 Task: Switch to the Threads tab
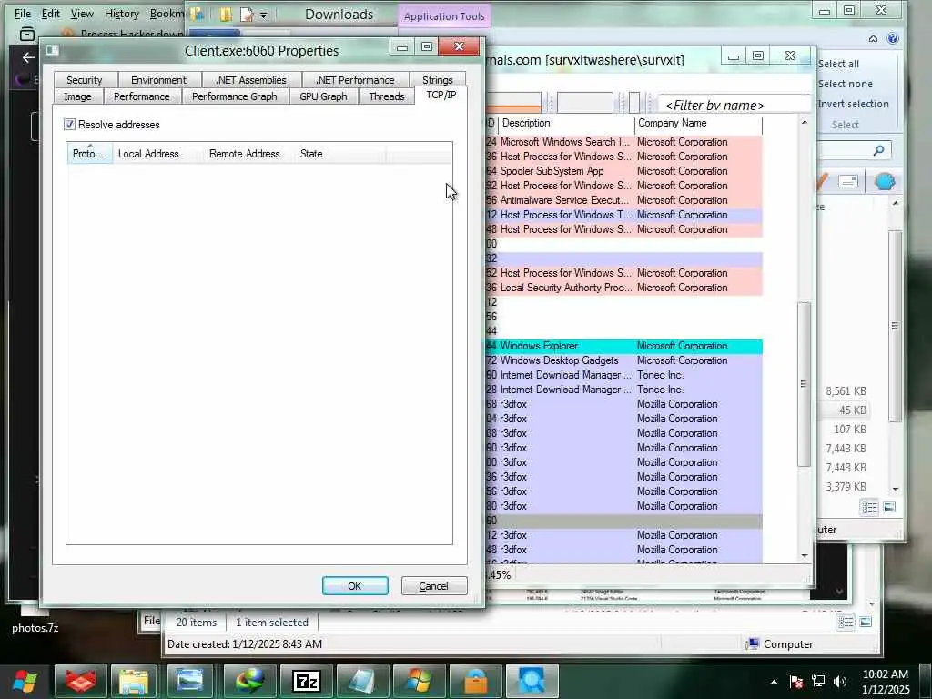(x=386, y=96)
